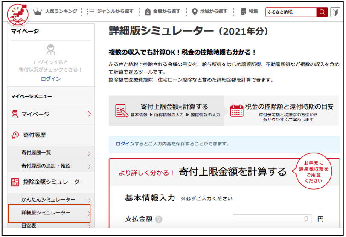Click the chevron on 寄付履歴一覧 row
The width and height of the screenshot is (346, 237).
pos(89,153)
